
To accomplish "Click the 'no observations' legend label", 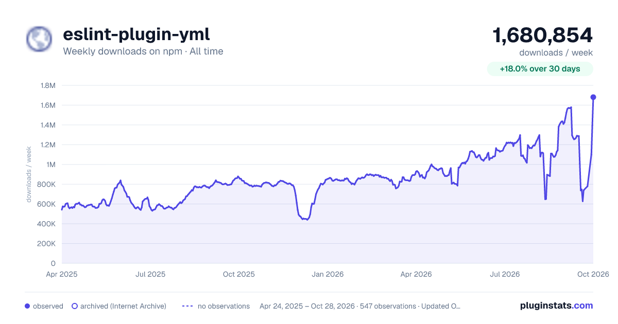I will 224,306.
